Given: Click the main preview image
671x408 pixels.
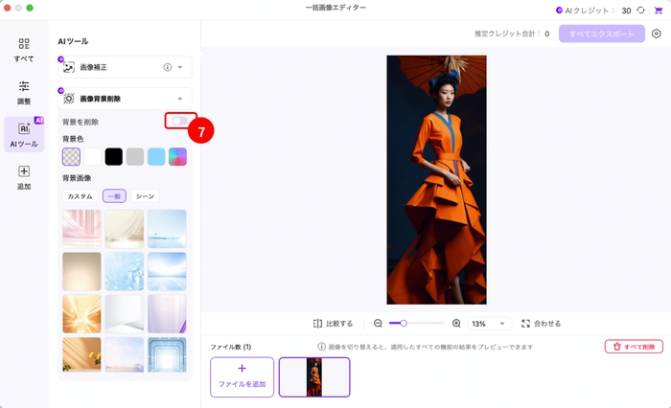Looking at the screenshot, I should pos(436,180).
